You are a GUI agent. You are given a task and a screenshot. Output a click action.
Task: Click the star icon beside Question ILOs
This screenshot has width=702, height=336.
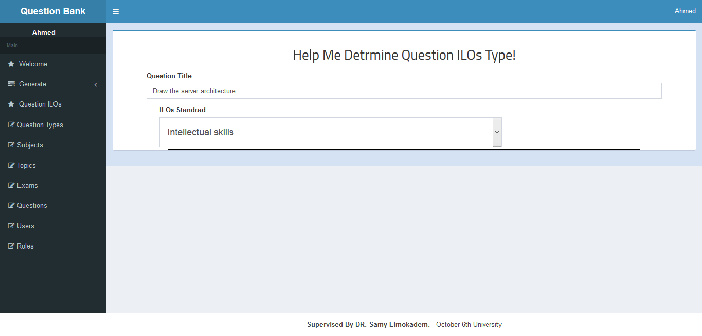pos(11,104)
